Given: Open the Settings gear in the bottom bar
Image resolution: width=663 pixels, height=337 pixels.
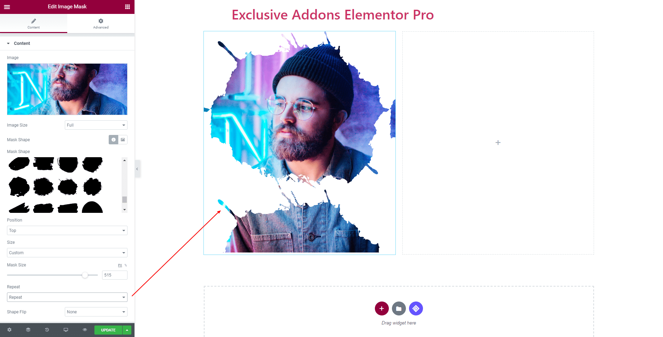Looking at the screenshot, I should (9, 330).
